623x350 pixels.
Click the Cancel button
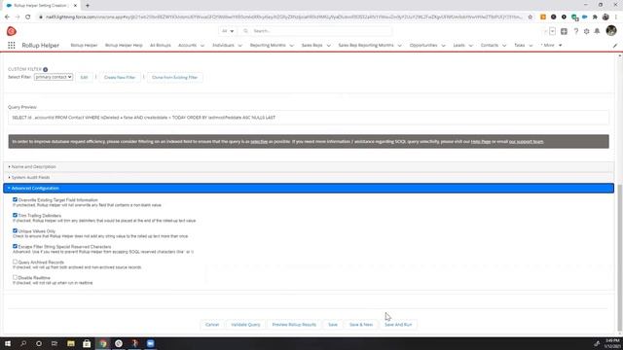[x=212, y=325]
